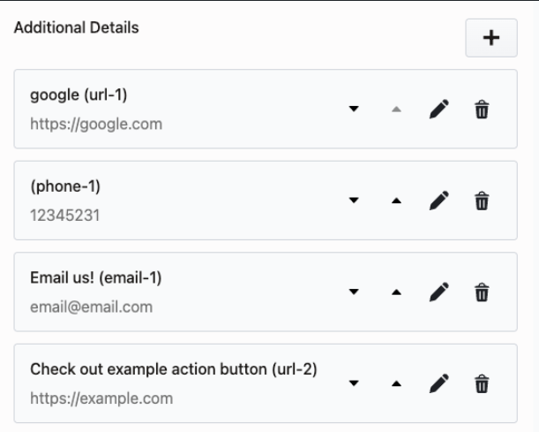
Task: Delete the phone-1 entry
Action: pyautogui.click(x=482, y=201)
